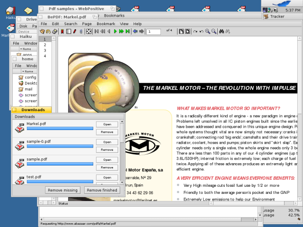Click Open button for sample.pdf download
Image resolution: width=303 pixels, height=227 pixels.
point(107,160)
